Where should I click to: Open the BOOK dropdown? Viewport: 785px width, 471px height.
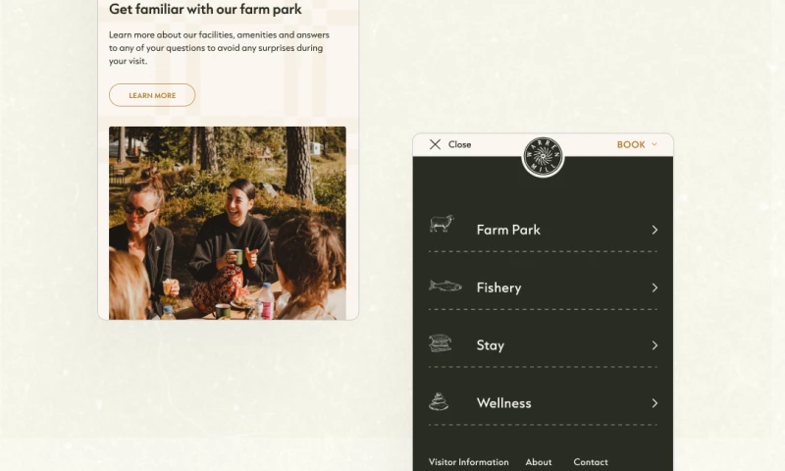(x=637, y=144)
